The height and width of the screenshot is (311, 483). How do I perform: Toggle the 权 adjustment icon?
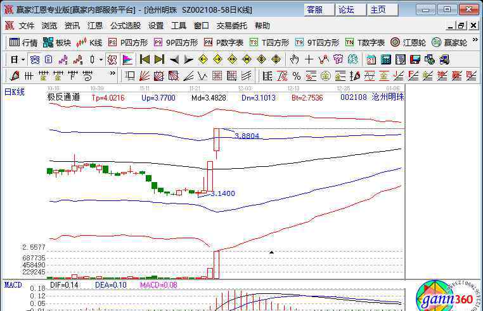point(112,59)
